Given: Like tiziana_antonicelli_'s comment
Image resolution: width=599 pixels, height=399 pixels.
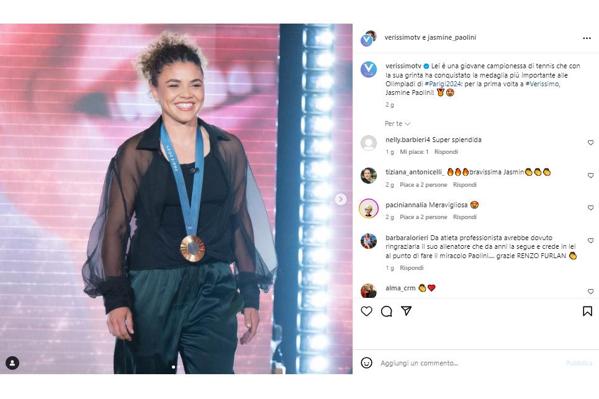Looking at the screenshot, I should 590,175.
